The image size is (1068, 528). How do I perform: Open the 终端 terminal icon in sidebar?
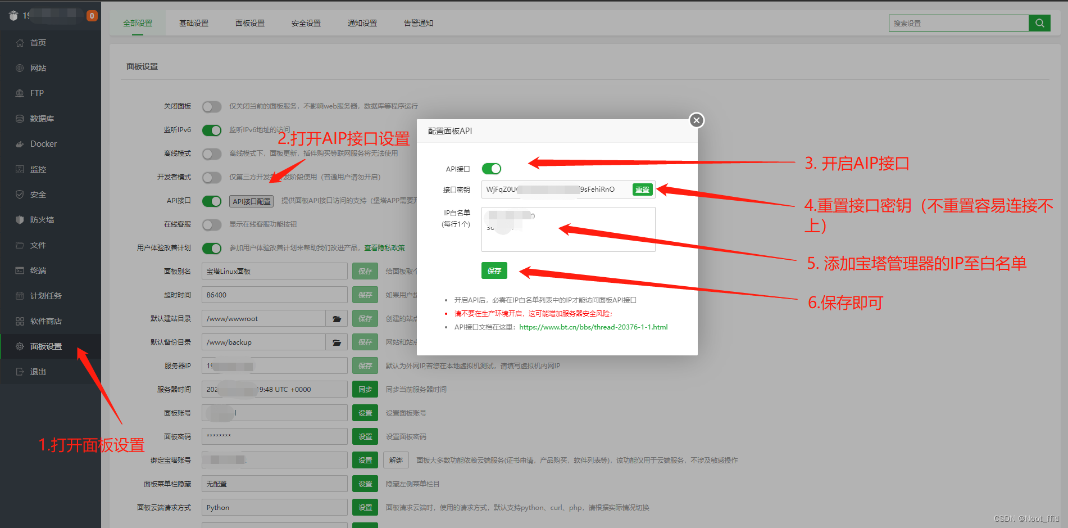click(20, 270)
